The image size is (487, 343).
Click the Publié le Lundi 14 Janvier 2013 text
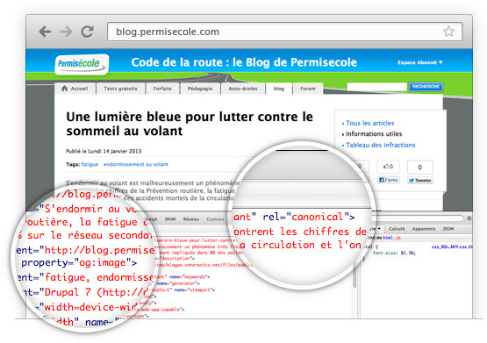[104, 151]
